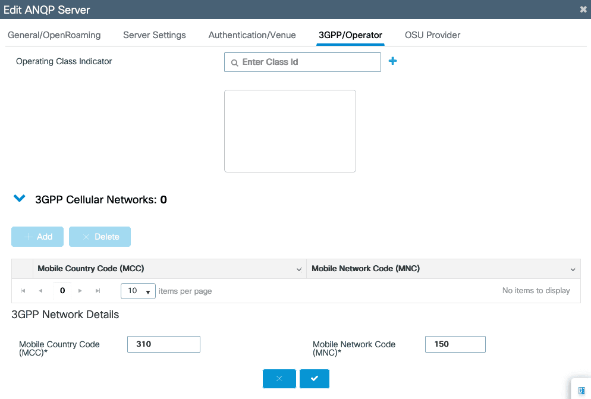The width and height of the screenshot is (591, 399).
Task: Go to previous page of table
Action: 40,291
